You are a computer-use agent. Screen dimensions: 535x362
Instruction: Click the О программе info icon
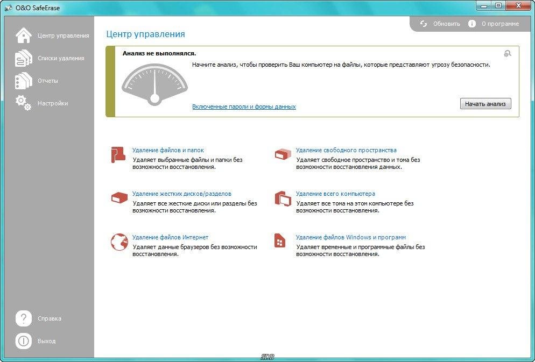tap(472, 24)
